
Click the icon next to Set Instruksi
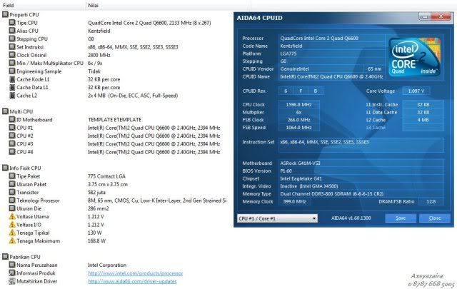(x=12, y=46)
